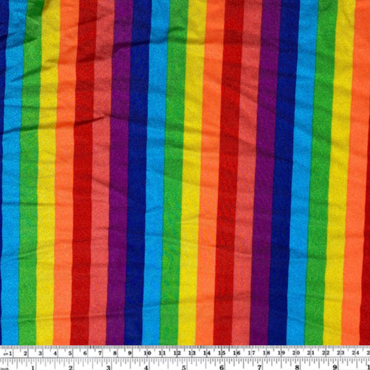Click the number 9 on the inch scale
Image resolution: width=370 pixels, height=370 pixels.
click(335, 367)
